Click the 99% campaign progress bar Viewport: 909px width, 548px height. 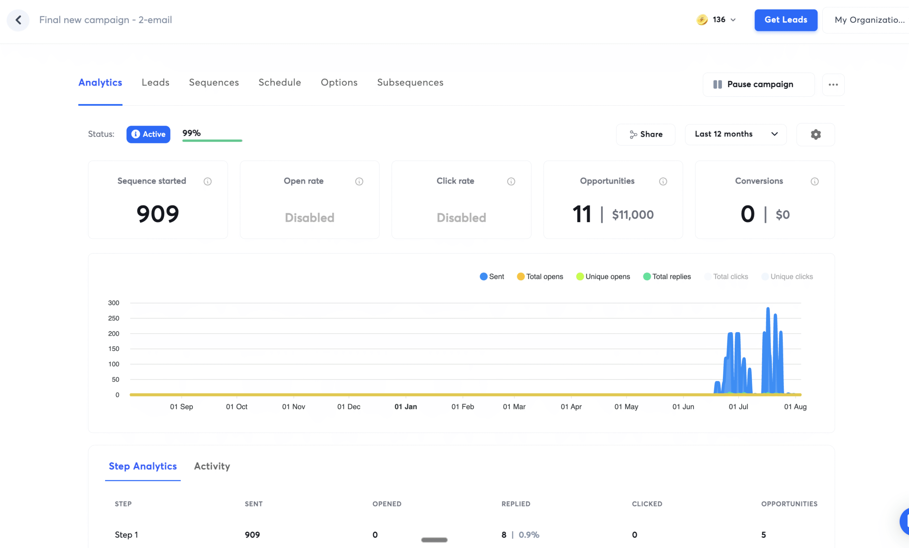(x=212, y=141)
